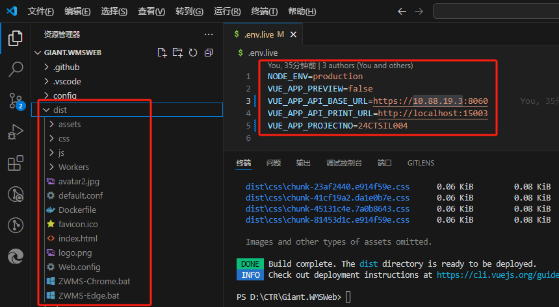Open the Vue CLI deployment guide link
Screen dimensions: 559x307
[497, 275]
